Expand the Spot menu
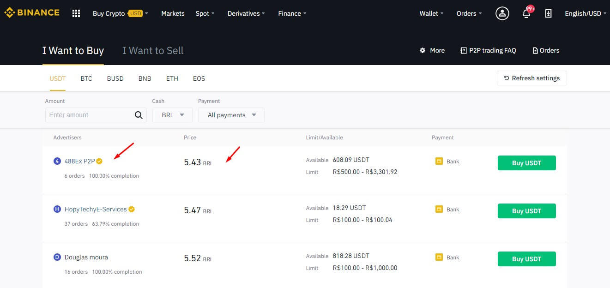610x288 pixels. 205,13
